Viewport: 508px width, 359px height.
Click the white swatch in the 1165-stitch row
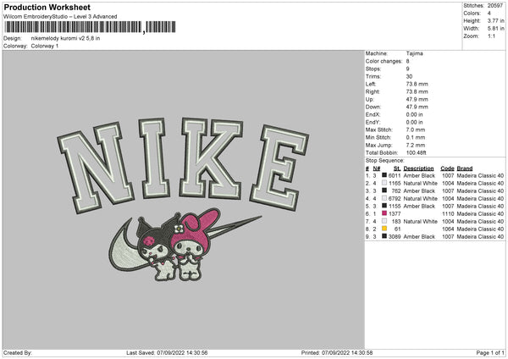384,183
